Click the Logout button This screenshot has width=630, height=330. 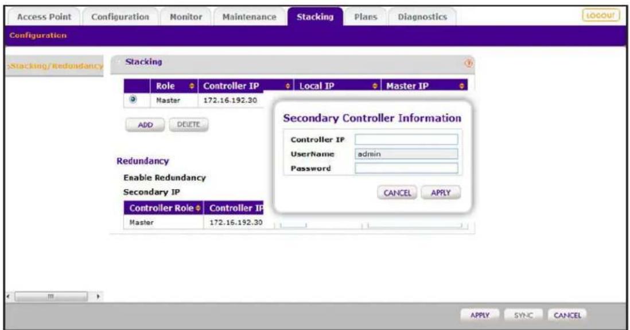point(601,15)
